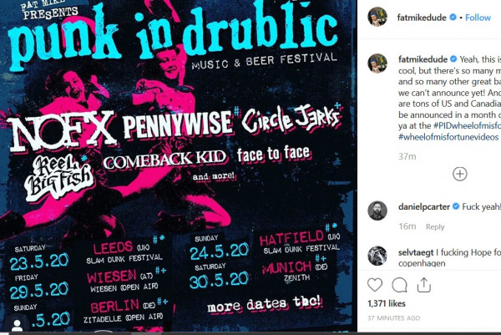Image resolution: width=501 pixels, height=335 pixels.
Task: Open #wheelofmisfortunevideos hashtag
Action: click(x=448, y=137)
